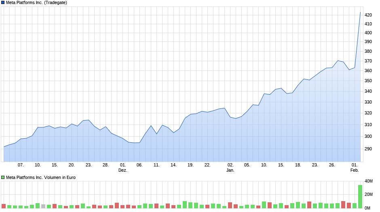Viewport: 380px width, 212px height.
Task: Click the date label '01. Dez.'
Action: pyautogui.click(x=123, y=168)
